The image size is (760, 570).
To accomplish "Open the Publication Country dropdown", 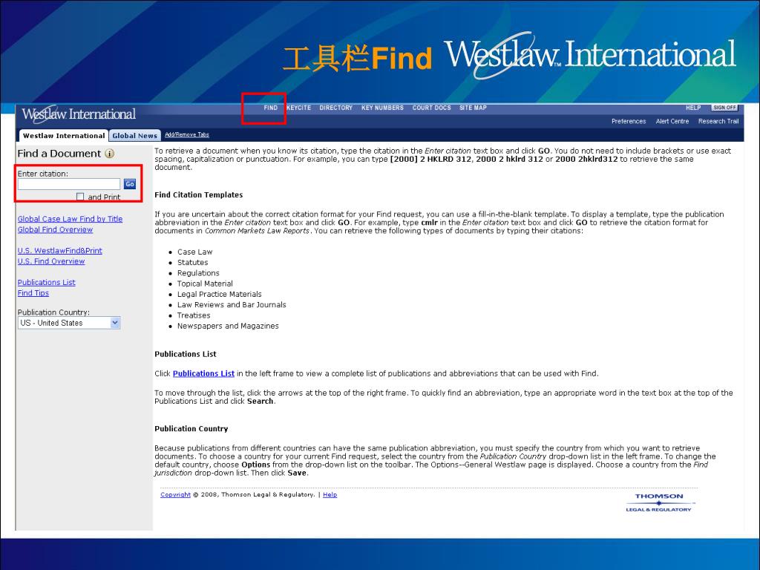I will coord(69,323).
